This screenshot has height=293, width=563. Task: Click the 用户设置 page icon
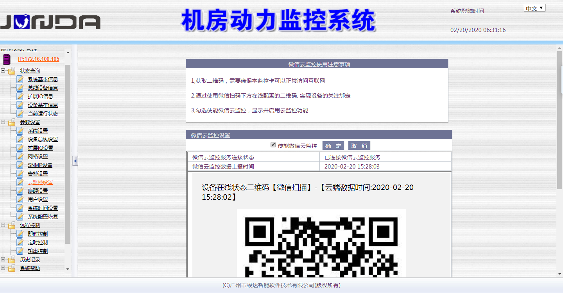20,199
